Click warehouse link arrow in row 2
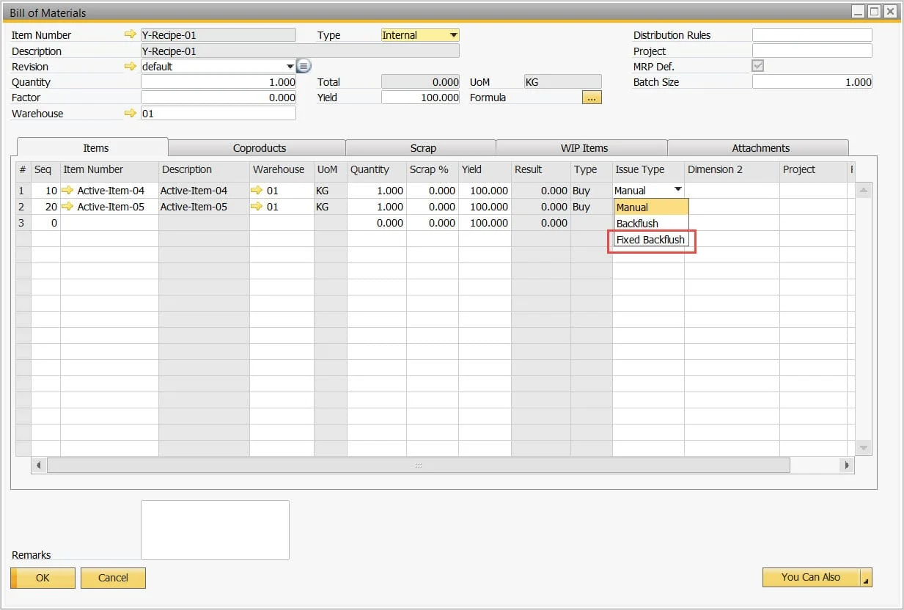Viewport: 904px width, 610px height. pyautogui.click(x=257, y=207)
